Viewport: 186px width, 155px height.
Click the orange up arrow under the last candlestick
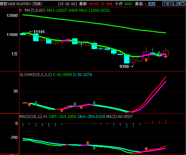[x=166, y=57]
